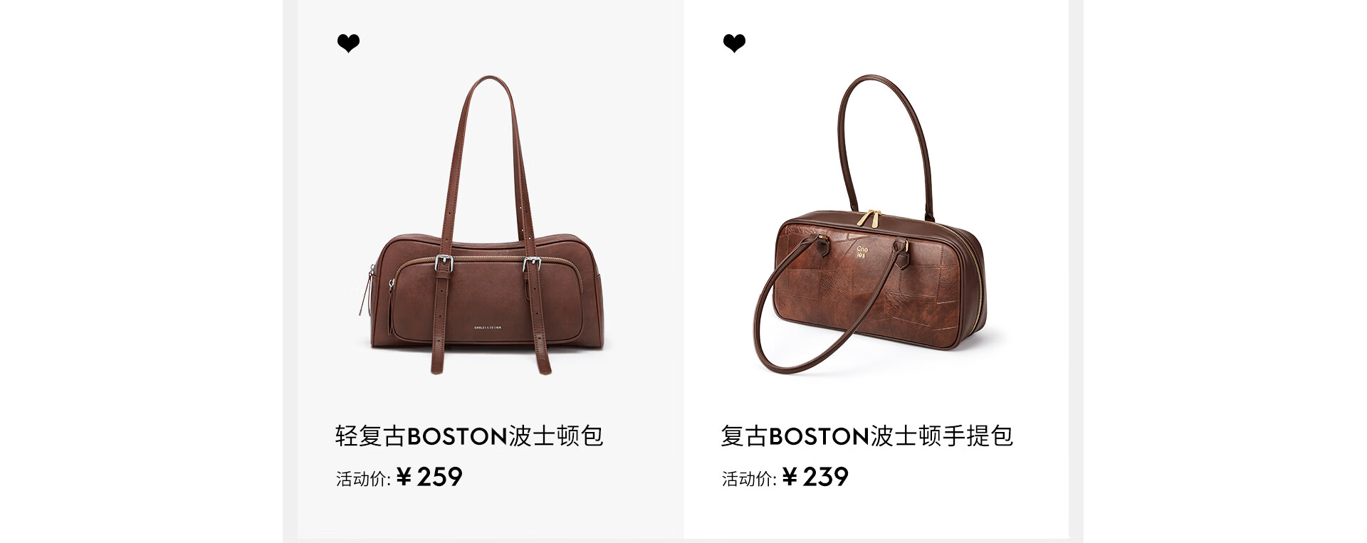1367x543 pixels.
Task: Open the 轻复古BOSTON波士顿包 product title
Action: [469, 436]
